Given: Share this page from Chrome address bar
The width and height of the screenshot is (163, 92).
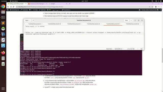Looking at the screenshot, I should point(150,7).
